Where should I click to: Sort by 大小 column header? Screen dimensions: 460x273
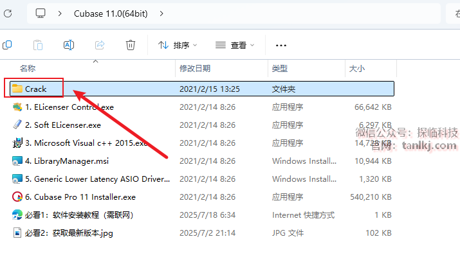[356, 69]
